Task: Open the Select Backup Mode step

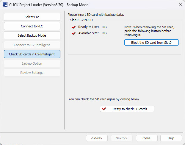Action: click(32, 35)
